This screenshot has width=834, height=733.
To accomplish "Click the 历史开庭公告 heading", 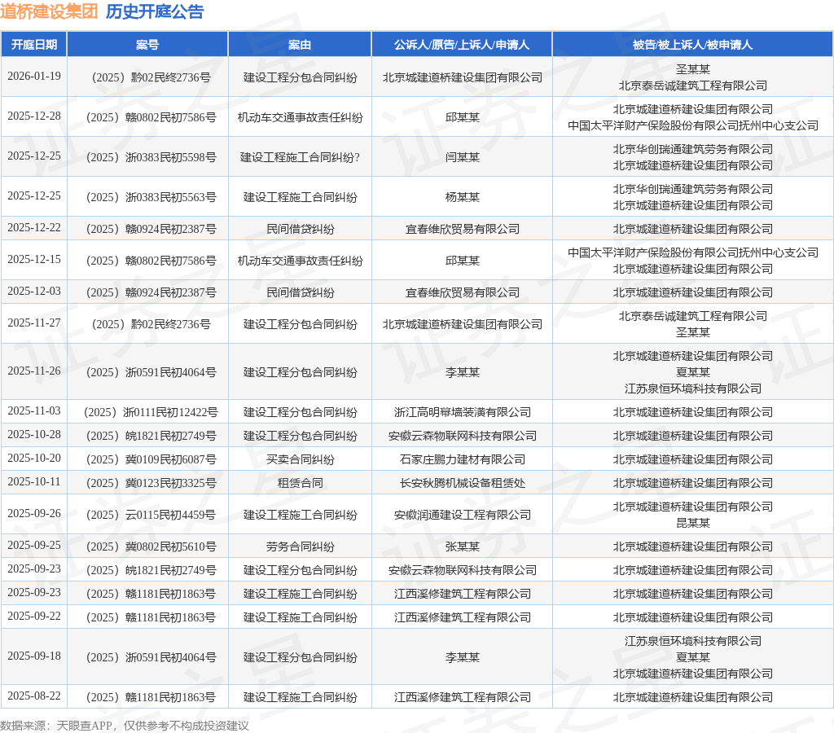I will point(155,11).
